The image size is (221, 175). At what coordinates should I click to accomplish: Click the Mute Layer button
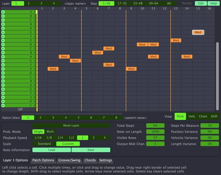pyautogui.click(x=71, y=126)
